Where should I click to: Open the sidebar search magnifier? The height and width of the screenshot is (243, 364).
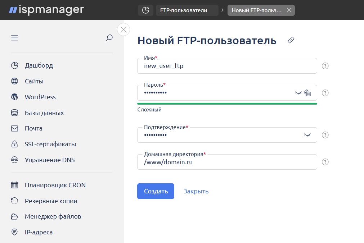[x=109, y=38]
